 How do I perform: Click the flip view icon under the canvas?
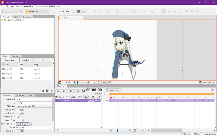[x=110, y=82]
